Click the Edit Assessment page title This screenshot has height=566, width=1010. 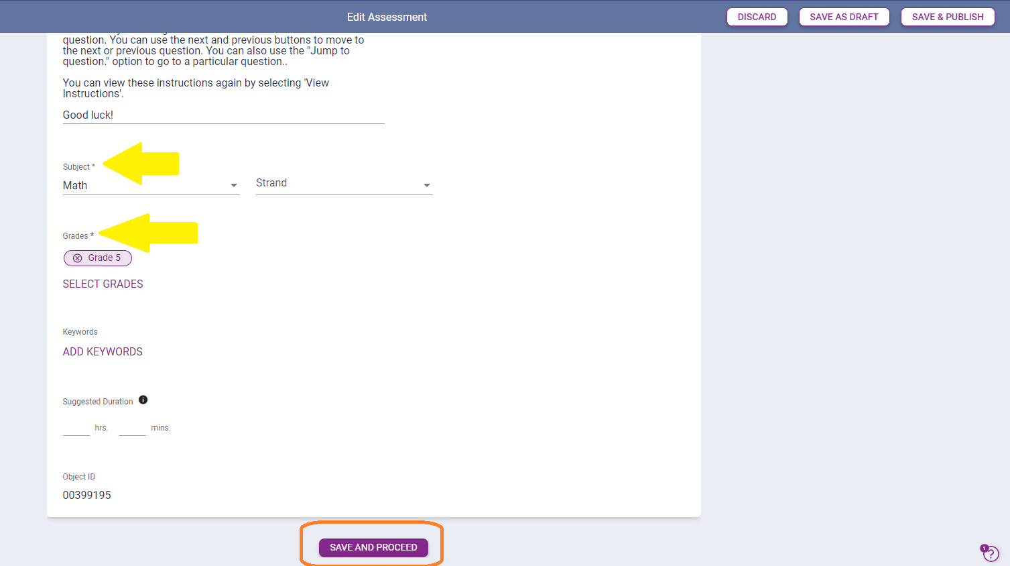point(387,17)
